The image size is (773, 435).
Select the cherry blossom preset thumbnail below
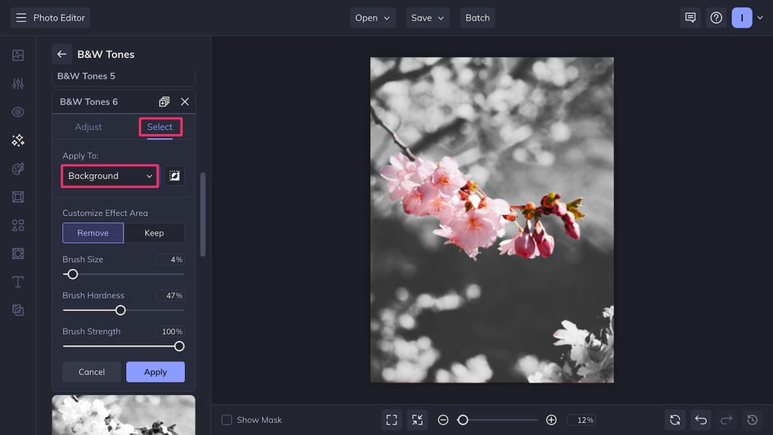click(124, 415)
